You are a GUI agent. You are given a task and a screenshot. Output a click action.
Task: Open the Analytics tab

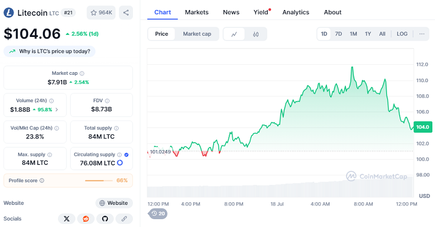pos(296,12)
